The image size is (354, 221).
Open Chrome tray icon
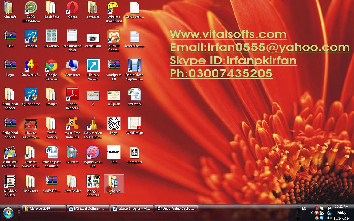point(317,218)
